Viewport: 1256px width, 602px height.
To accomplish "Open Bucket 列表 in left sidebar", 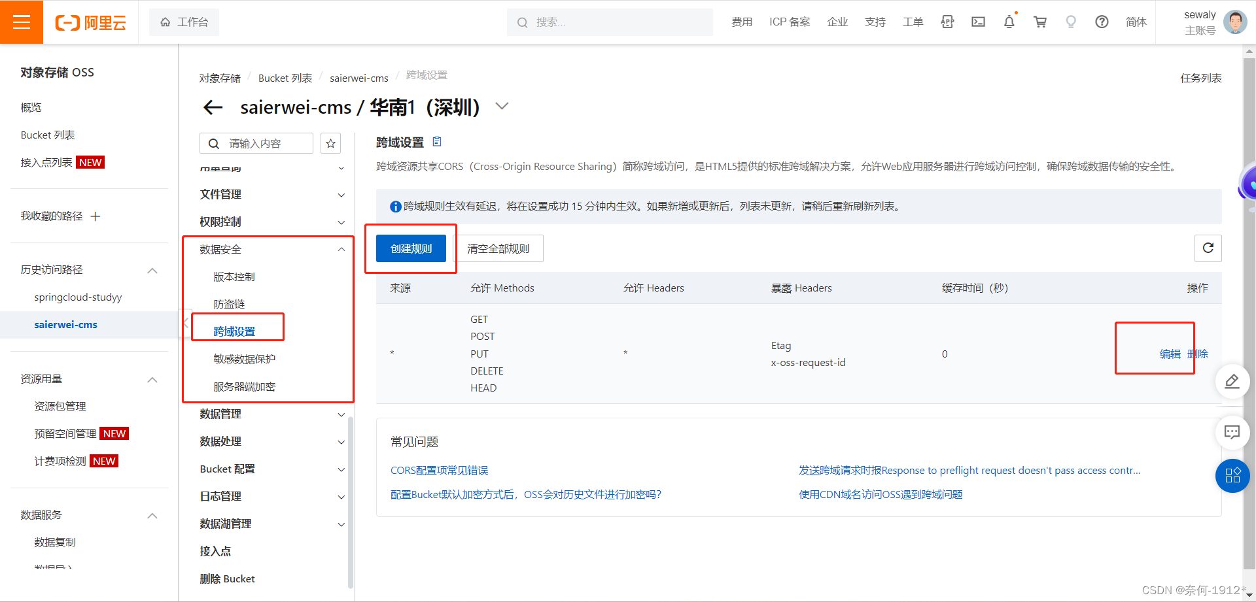I will [x=48, y=135].
